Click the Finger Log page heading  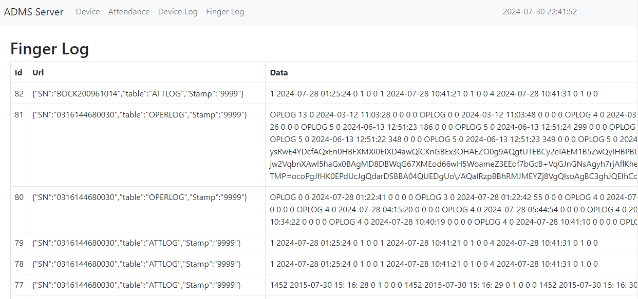pyautogui.click(x=50, y=49)
